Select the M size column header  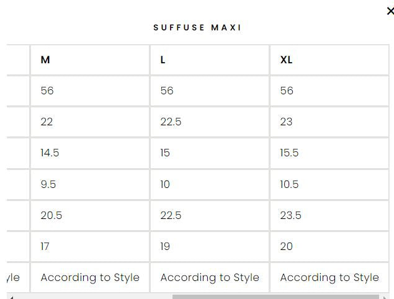(45, 60)
